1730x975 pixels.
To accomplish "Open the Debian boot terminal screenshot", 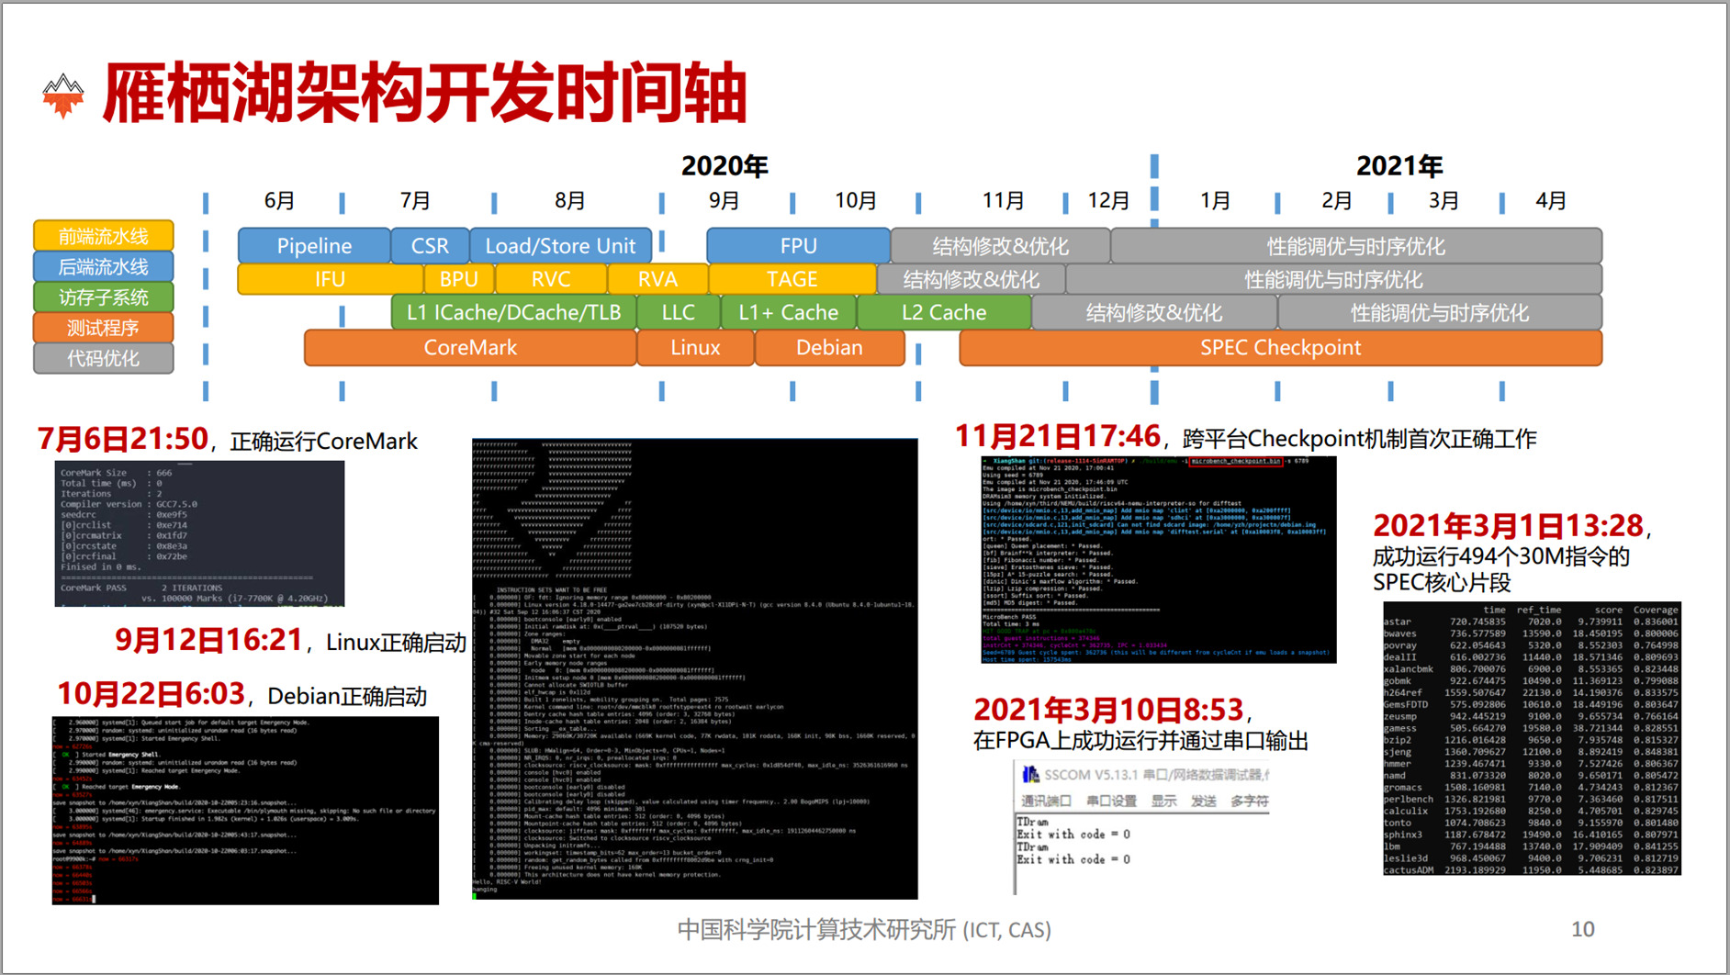I will [x=245, y=810].
